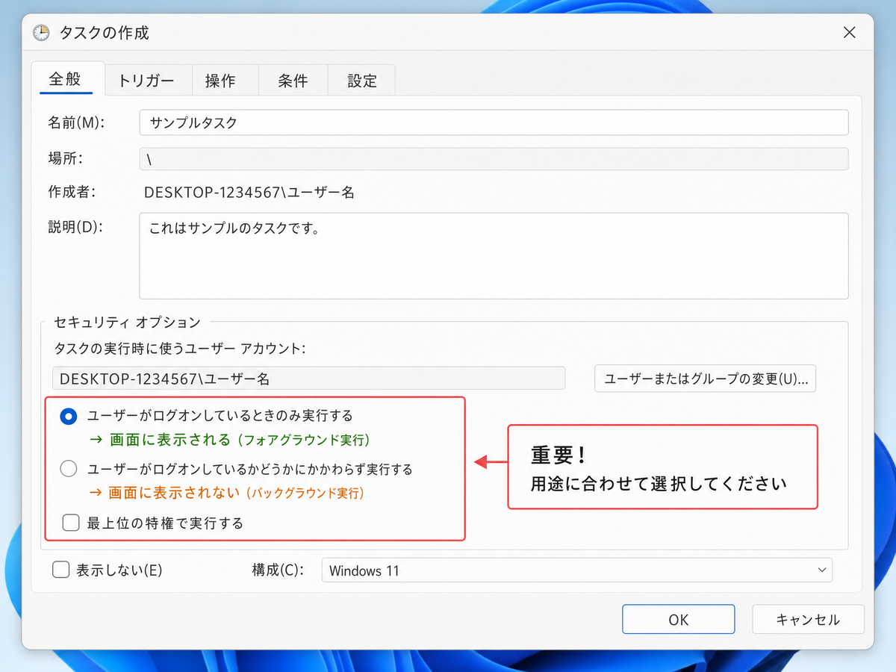Click the OK button
The width and height of the screenshot is (896, 672).
[x=678, y=620]
